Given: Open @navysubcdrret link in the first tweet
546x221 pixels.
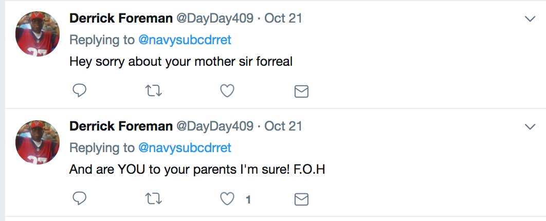Looking at the screenshot, I should (x=185, y=40).
